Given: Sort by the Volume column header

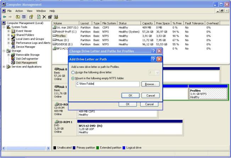Looking at the screenshot, I should 66,23.
